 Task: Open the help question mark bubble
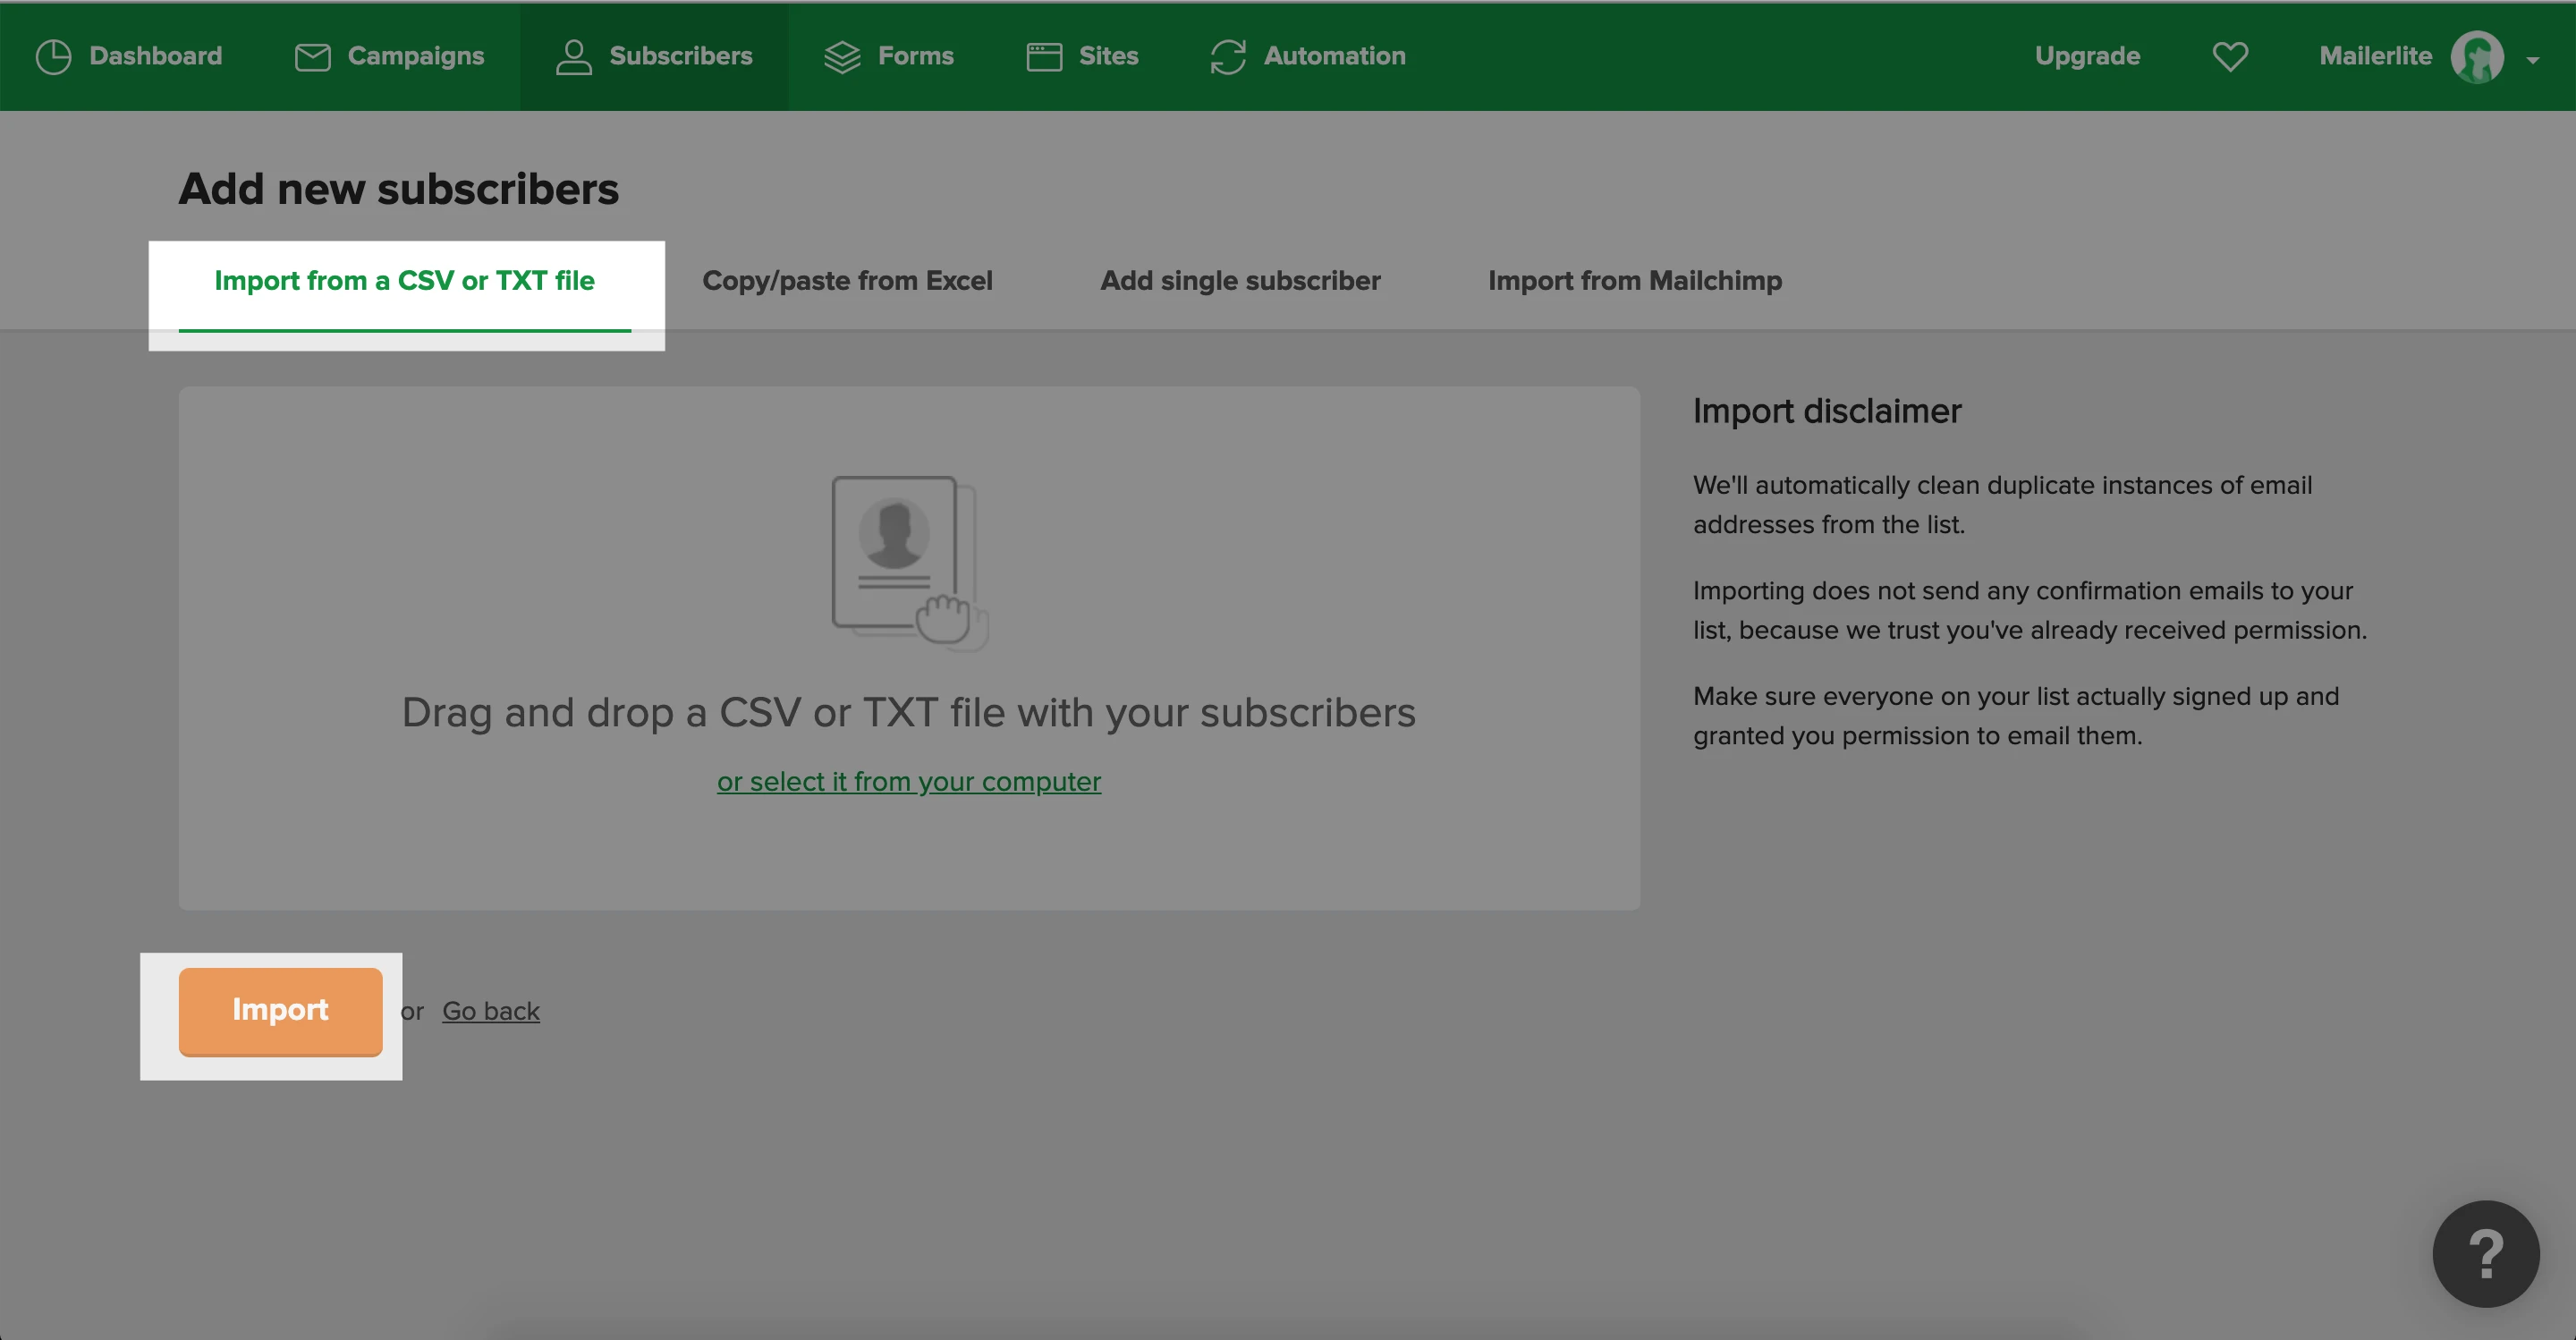pos(2485,1253)
